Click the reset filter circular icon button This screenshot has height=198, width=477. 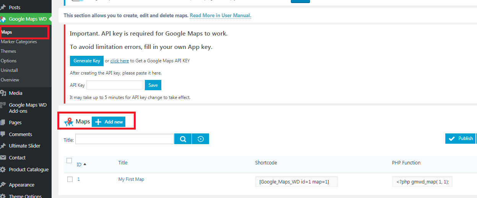click(x=200, y=139)
